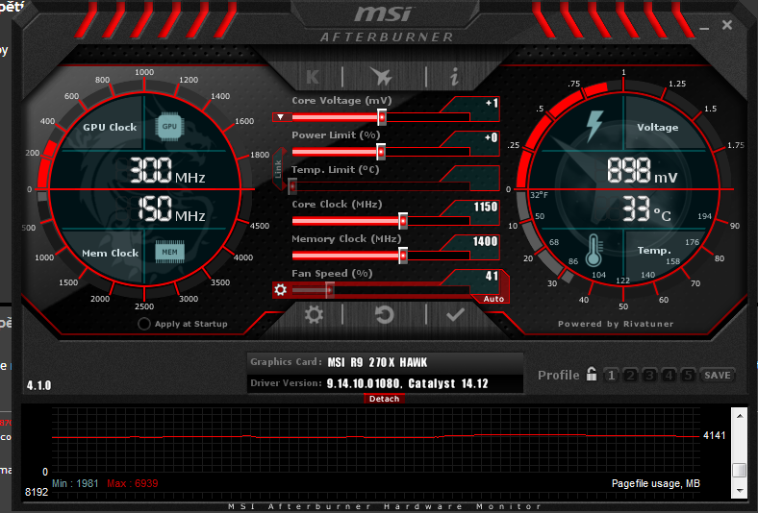This screenshot has height=513, width=758.
Task: Click the Pagefile usage graph area
Action: click(x=376, y=440)
